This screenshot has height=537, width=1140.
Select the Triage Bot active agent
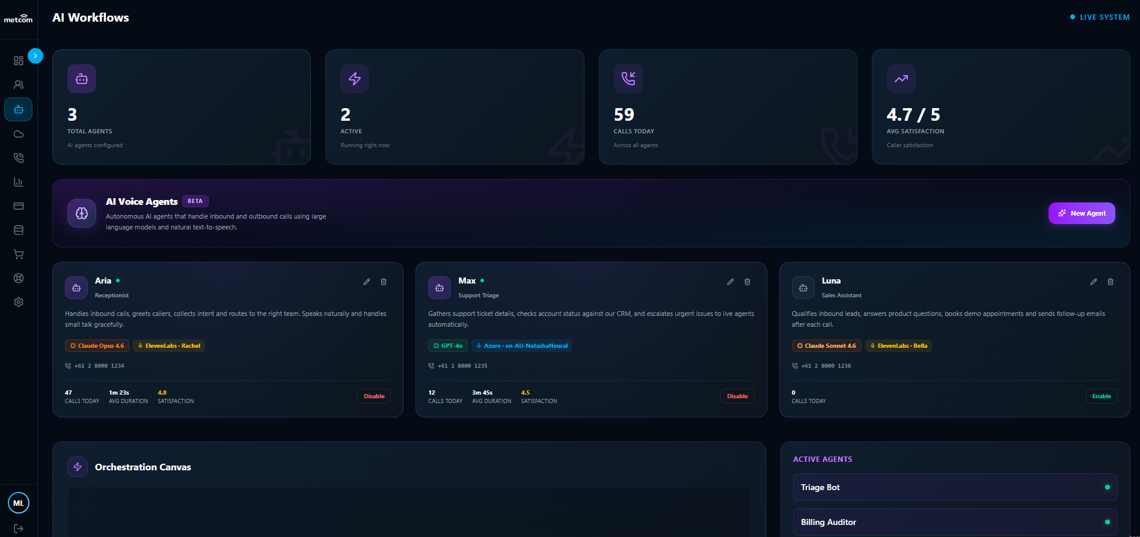pyautogui.click(x=955, y=487)
